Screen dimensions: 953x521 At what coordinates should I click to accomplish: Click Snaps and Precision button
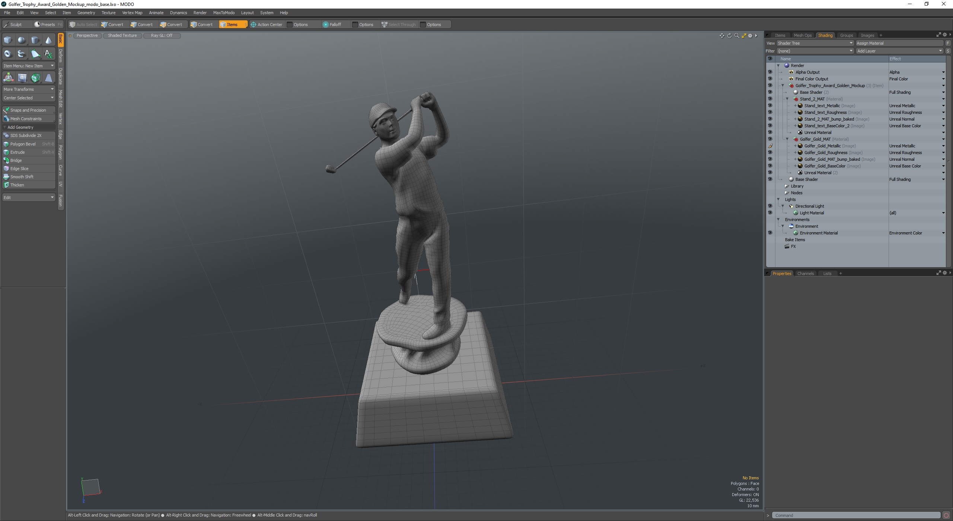(x=29, y=110)
